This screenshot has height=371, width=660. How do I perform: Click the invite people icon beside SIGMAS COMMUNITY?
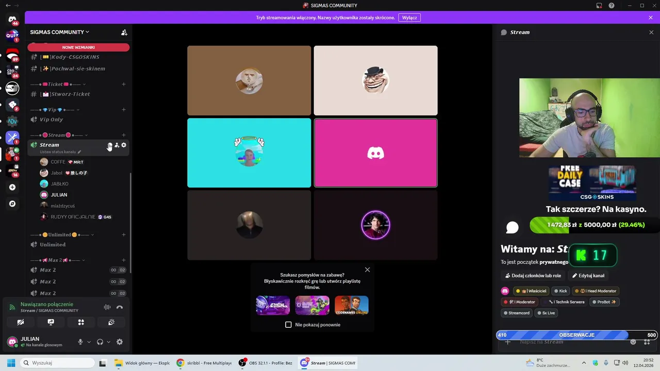pyautogui.click(x=124, y=32)
